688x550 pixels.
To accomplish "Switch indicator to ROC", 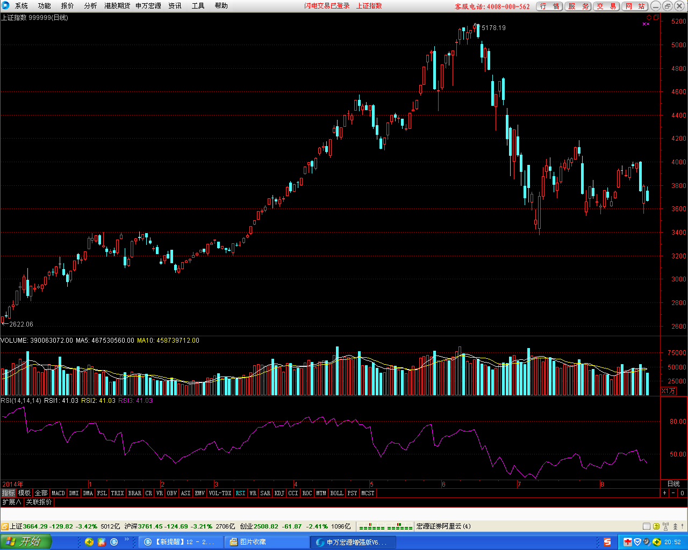I will pyautogui.click(x=307, y=493).
